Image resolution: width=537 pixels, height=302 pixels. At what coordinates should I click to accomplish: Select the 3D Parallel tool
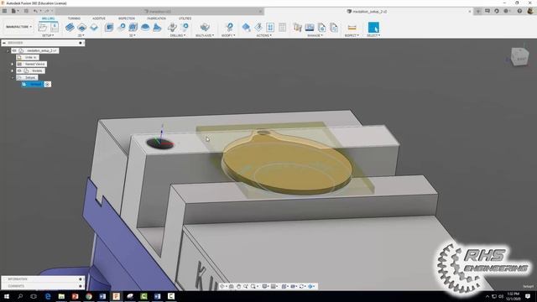pyautogui.click(x=133, y=27)
